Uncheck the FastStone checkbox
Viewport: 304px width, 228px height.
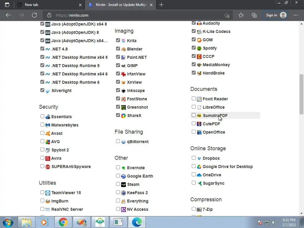point(118,99)
